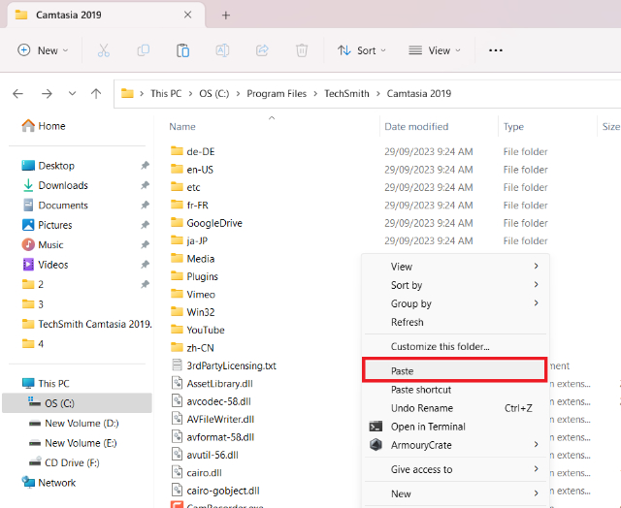
Task: Click pin icon beside Videos
Action: pos(145,265)
